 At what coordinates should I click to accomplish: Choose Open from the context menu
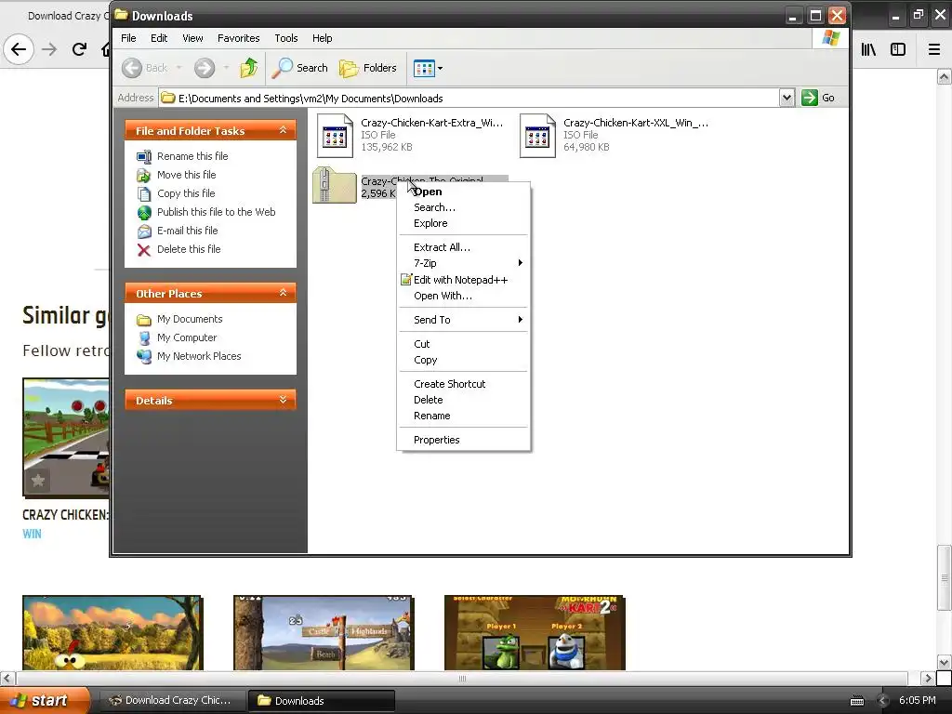pos(463,192)
